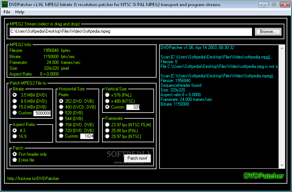292x192 pixels.
Task: Select x 480 (NTSC) vertical size
Action: tap(120, 101)
